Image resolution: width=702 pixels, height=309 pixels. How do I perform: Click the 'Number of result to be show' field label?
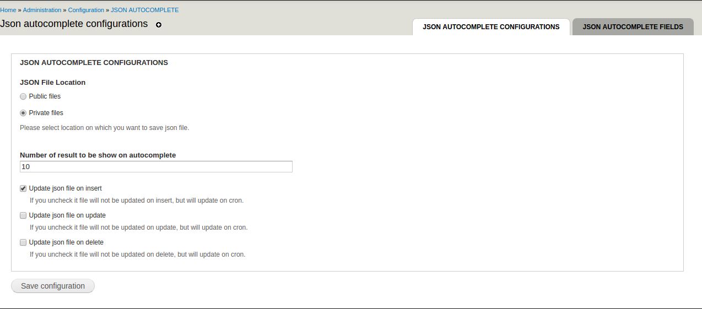[x=98, y=155]
